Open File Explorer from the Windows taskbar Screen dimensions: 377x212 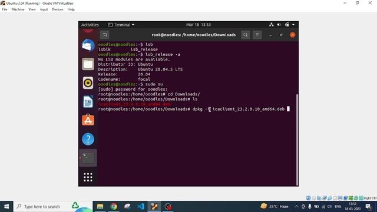100,207
